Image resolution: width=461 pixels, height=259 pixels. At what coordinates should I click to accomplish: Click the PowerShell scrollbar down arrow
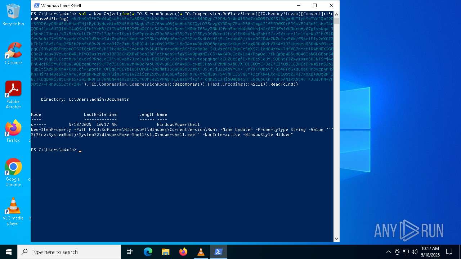tap(337, 238)
